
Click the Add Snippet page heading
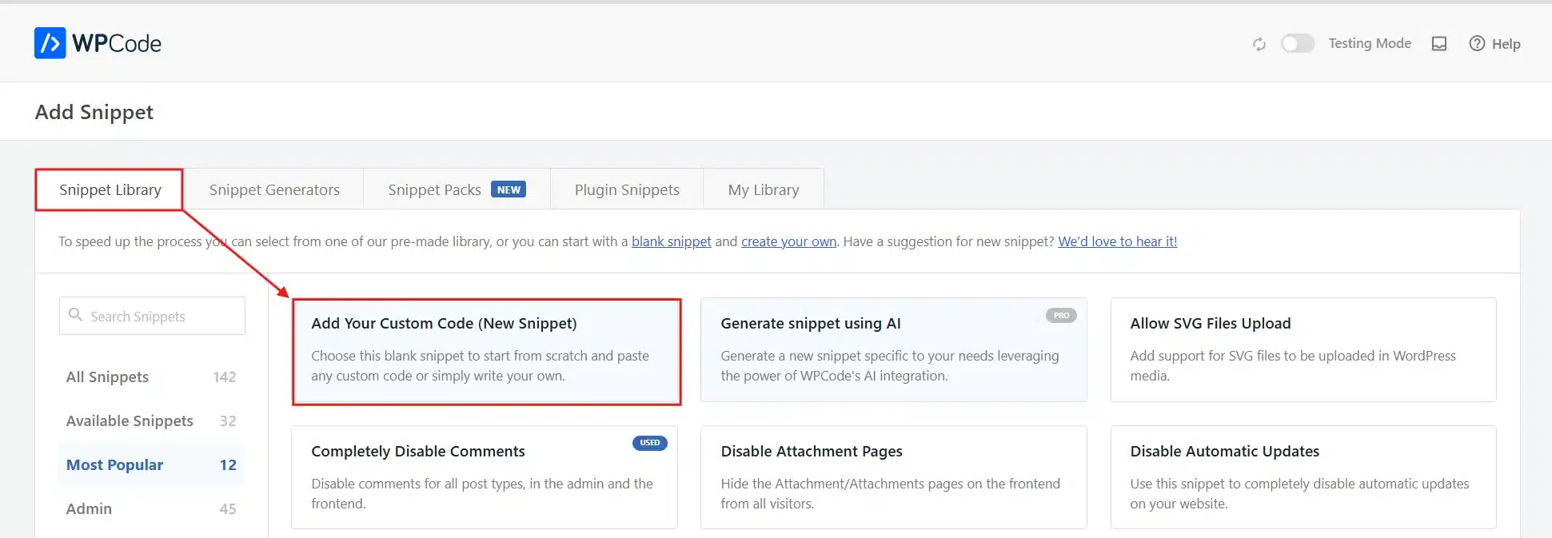point(94,112)
